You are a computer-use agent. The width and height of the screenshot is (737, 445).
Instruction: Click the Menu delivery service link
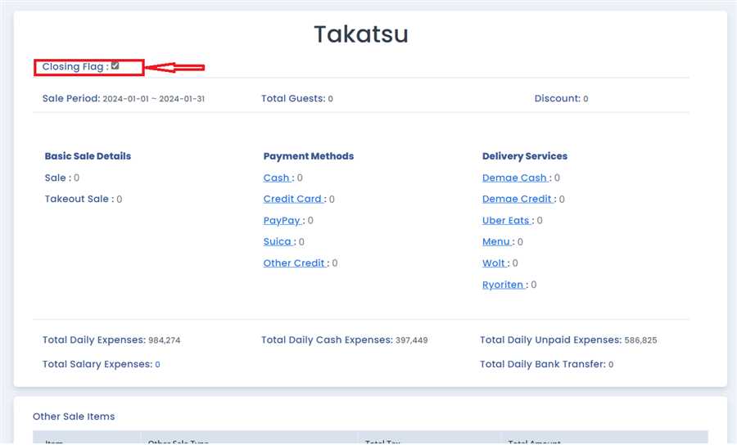click(x=496, y=241)
